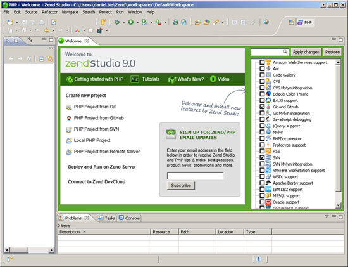The width and height of the screenshot is (348, 267).
Task: Click the status bar icon at bottom left
Action: tap(9, 259)
